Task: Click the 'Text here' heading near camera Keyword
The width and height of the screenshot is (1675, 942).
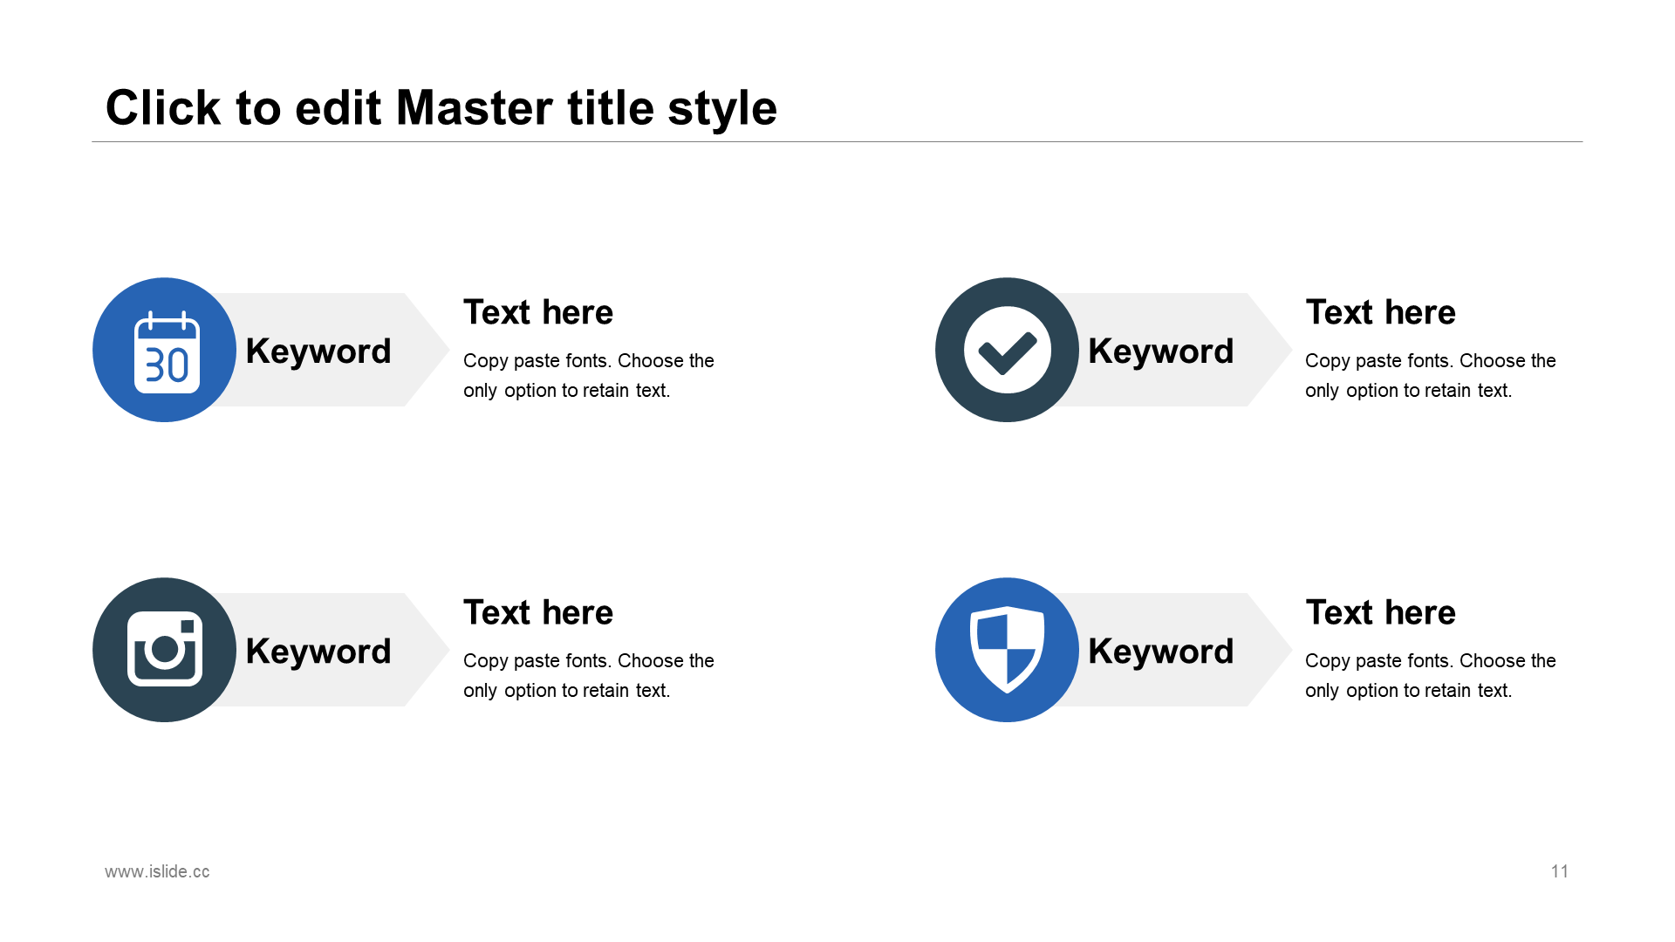Action: pyautogui.click(x=538, y=612)
